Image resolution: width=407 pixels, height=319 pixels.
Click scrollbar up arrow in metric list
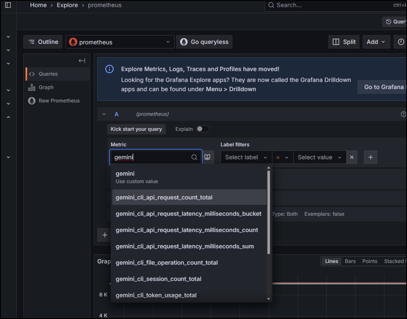coord(269,168)
